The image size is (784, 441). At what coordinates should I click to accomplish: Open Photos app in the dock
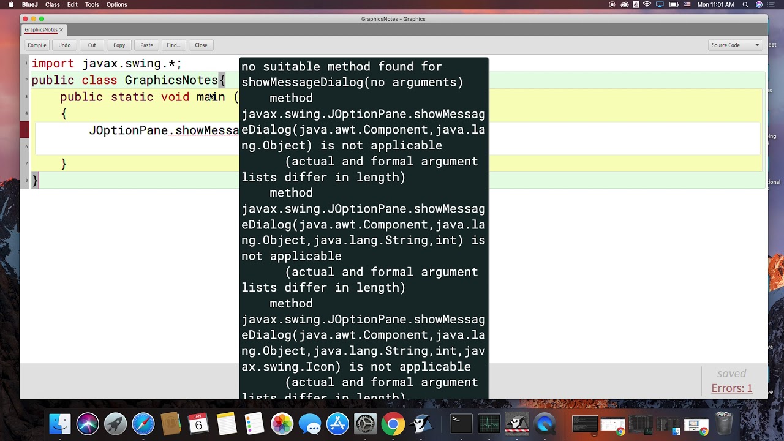click(x=282, y=424)
